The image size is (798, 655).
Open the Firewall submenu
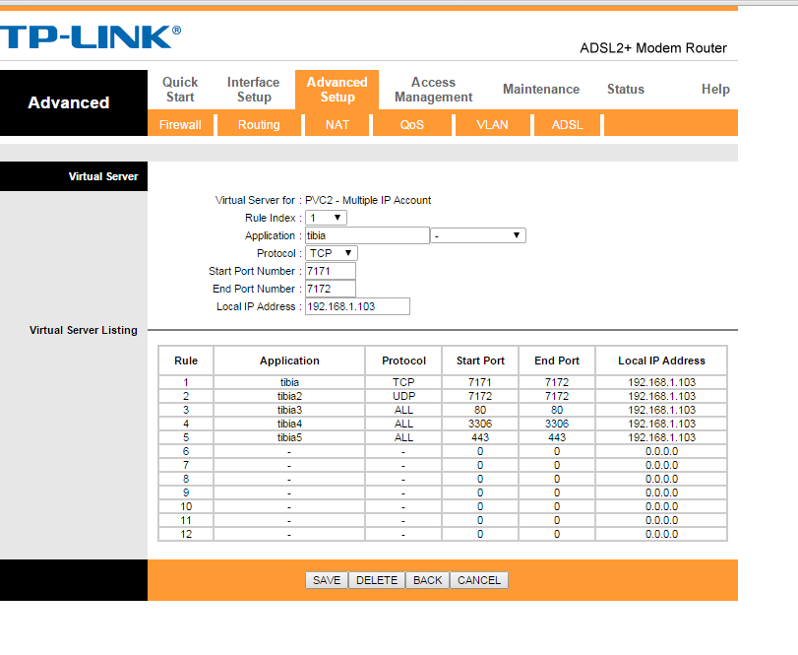(x=180, y=125)
